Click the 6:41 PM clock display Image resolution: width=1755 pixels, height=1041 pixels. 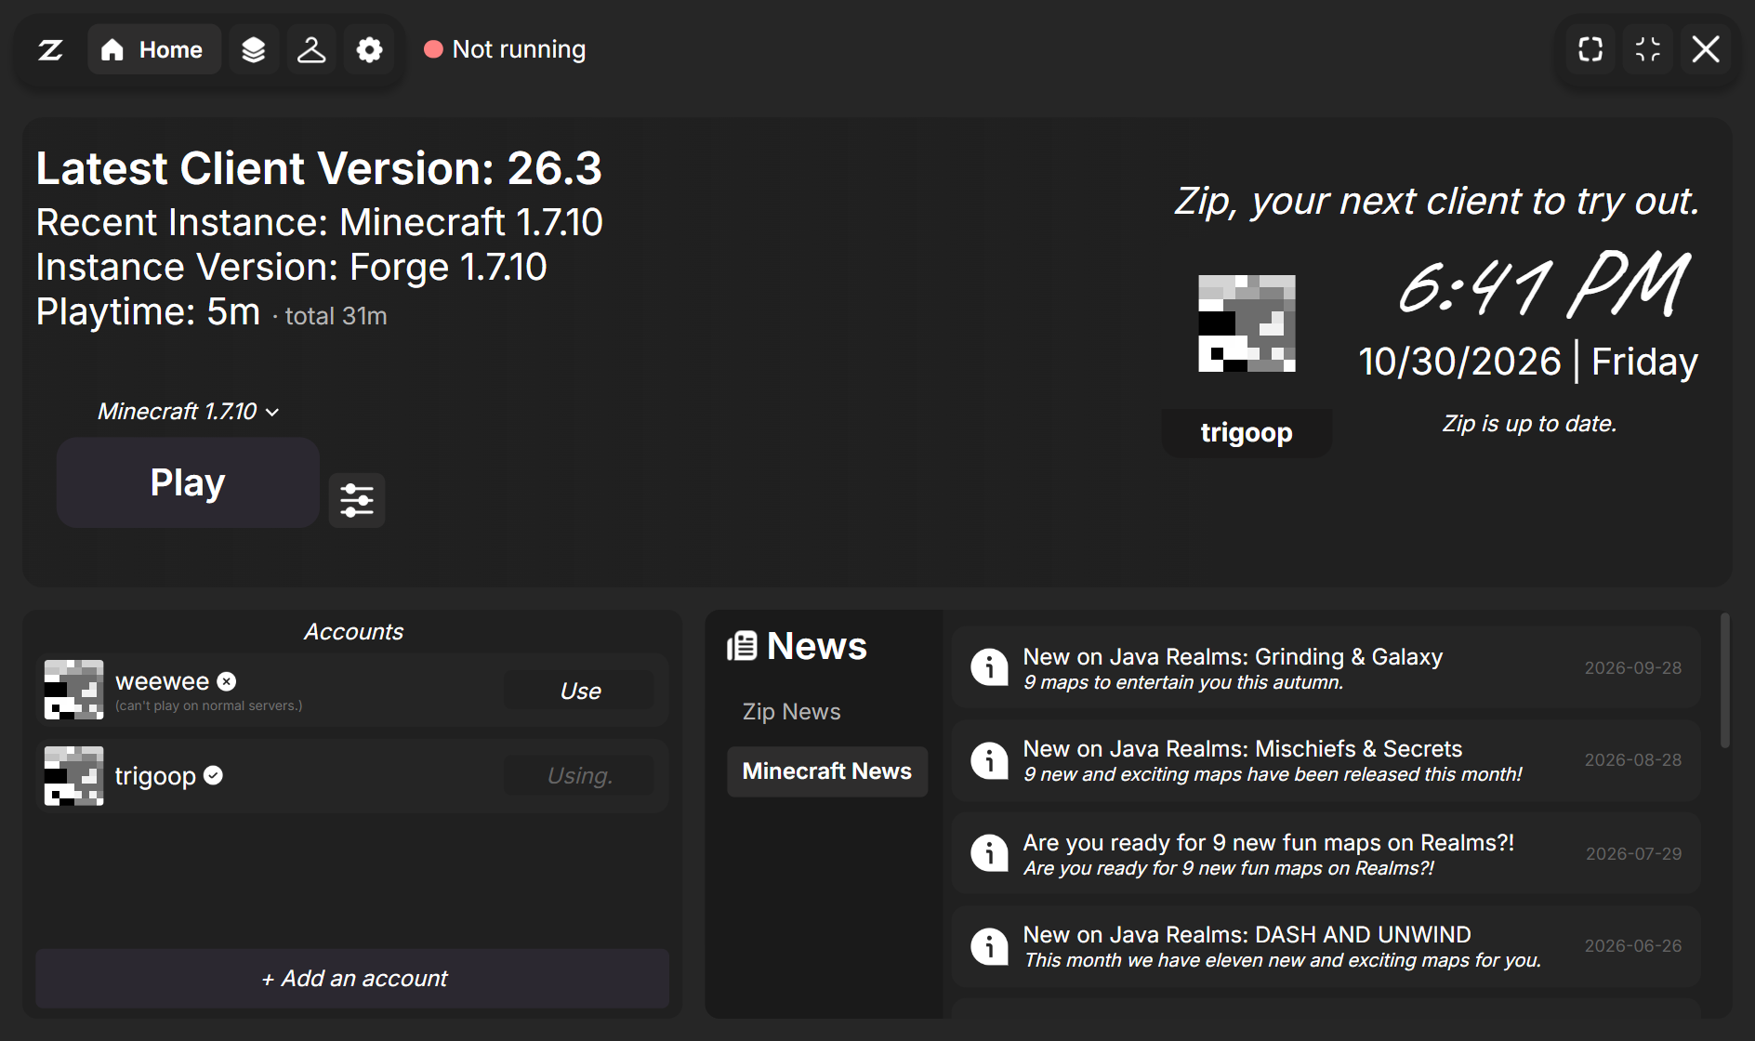coord(1543,285)
